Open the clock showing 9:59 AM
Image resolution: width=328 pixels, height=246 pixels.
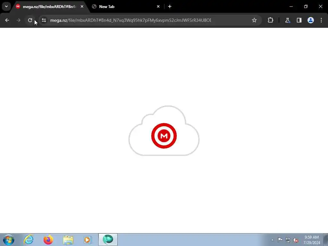pos(312,240)
